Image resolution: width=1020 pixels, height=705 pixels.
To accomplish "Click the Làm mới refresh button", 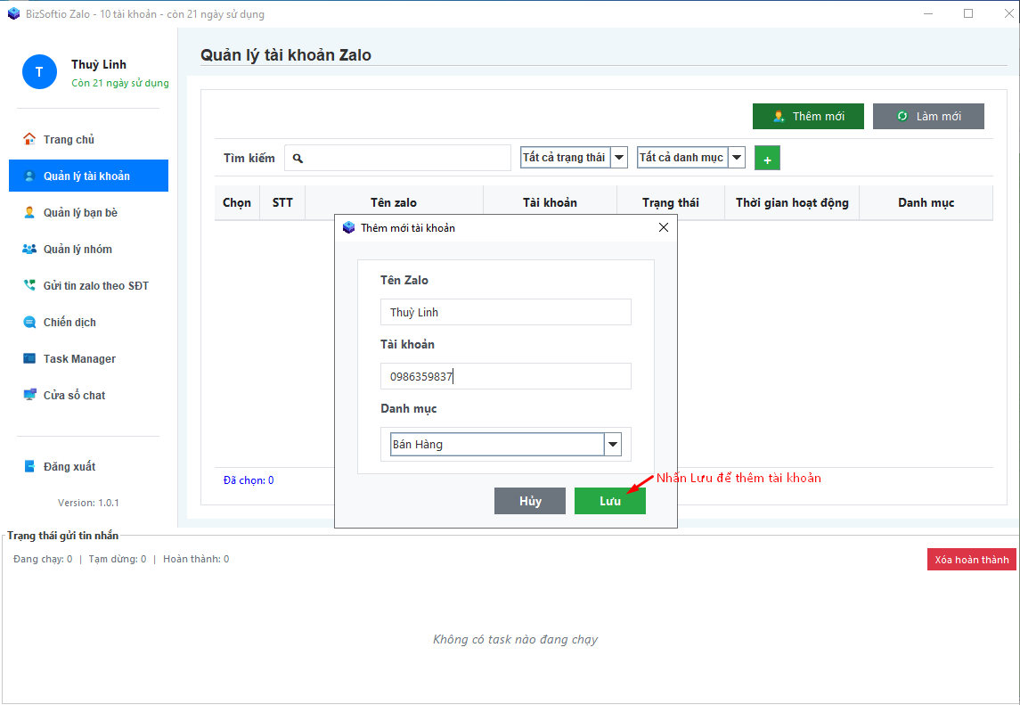I will pyautogui.click(x=928, y=117).
